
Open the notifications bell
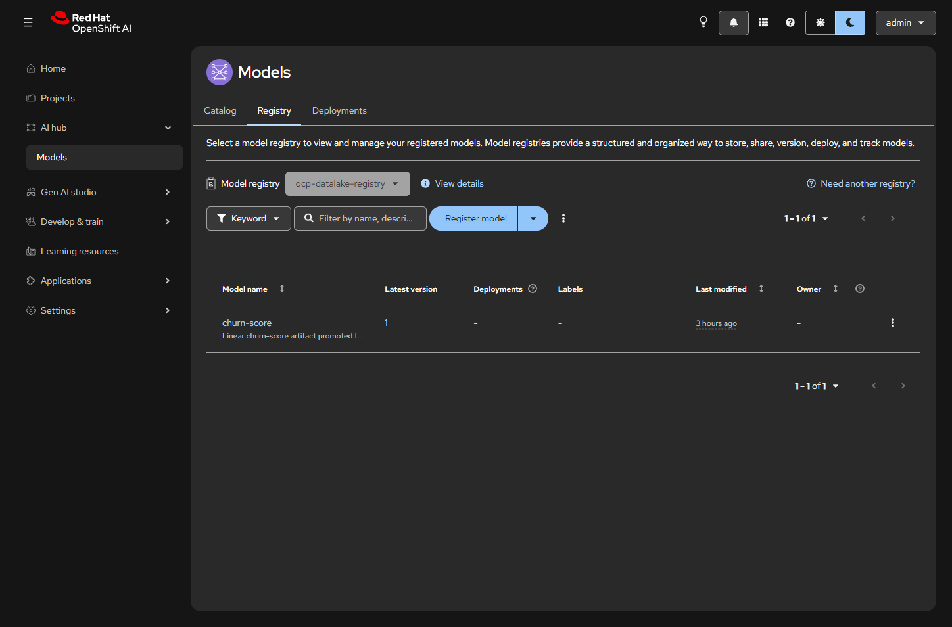pyautogui.click(x=734, y=22)
